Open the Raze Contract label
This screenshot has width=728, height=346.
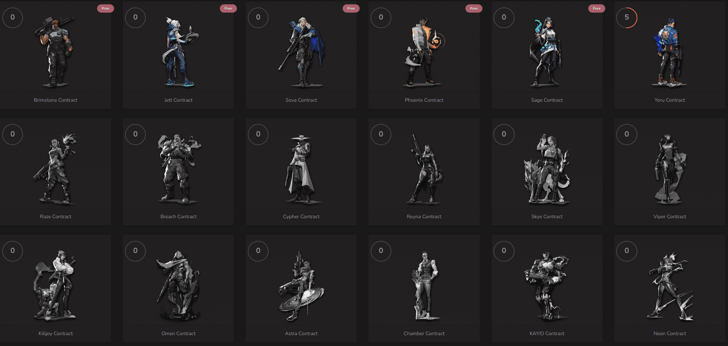(x=56, y=216)
